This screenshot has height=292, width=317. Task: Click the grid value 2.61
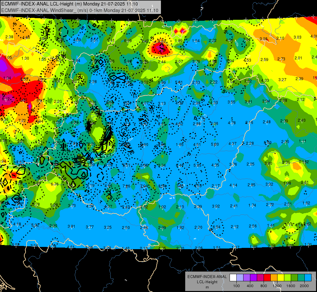point(305,182)
